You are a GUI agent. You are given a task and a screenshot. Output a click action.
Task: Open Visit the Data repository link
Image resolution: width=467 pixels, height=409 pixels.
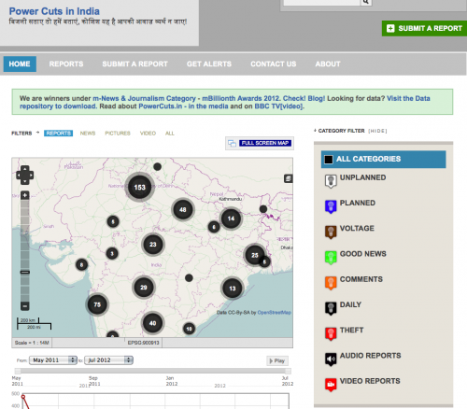(x=225, y=103)
